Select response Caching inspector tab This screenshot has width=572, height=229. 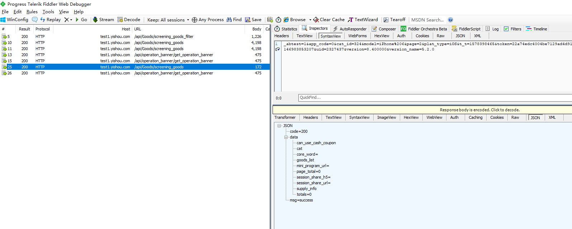click(x=476, y=117)
